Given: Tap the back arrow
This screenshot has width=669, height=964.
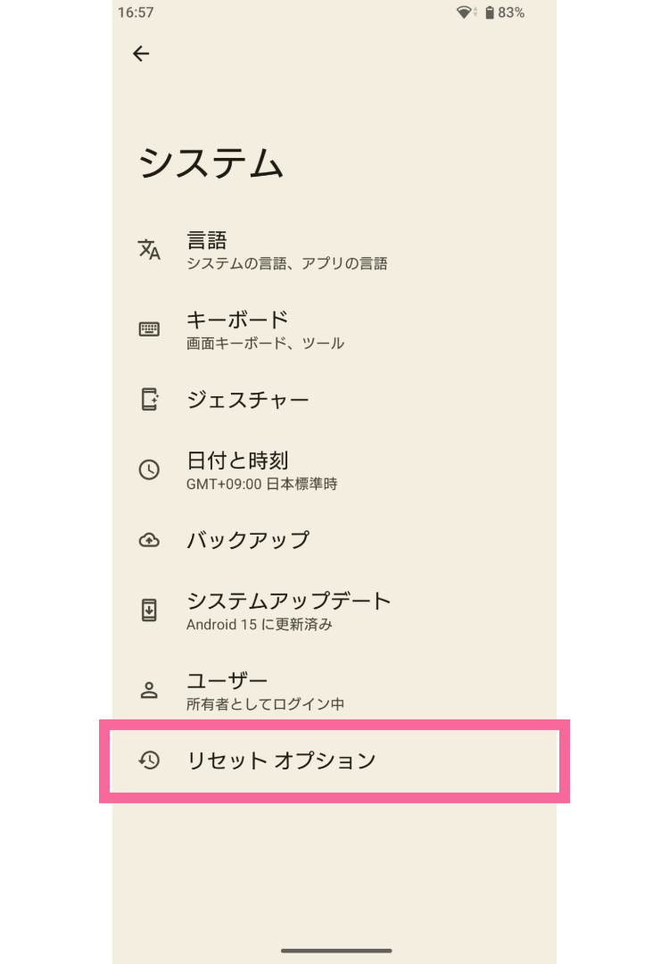Looking at the screenshot, I should click(x=141, y=54).
